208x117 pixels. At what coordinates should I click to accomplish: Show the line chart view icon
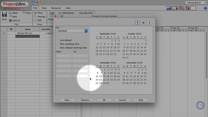175,8
